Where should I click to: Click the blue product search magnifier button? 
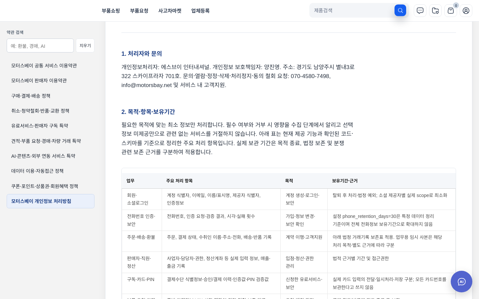400,10
